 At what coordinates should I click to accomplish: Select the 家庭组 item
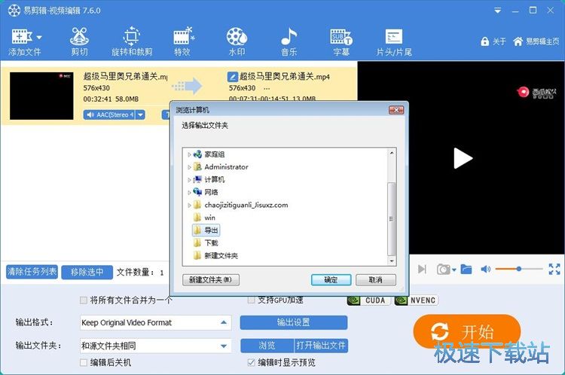point(209,154)
